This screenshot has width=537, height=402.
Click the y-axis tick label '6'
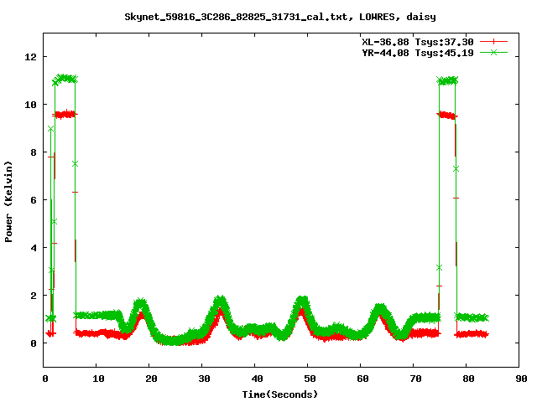coord(34,200)
